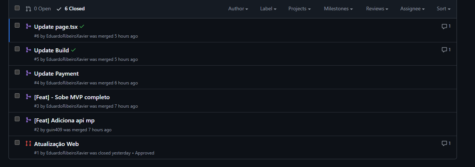Open comments icon on Update Build row
Viewport: 475px width, 167px height.
click(x=446, y=50)
